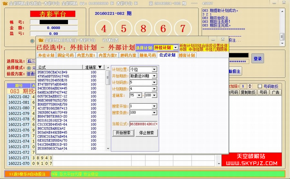Select formula row 9D95781264650E/8
Image resolution: width=290 pixels, height=179 pixels.
[x=71, y=80]
